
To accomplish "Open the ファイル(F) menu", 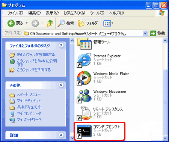I will click(x=15, y=13).
